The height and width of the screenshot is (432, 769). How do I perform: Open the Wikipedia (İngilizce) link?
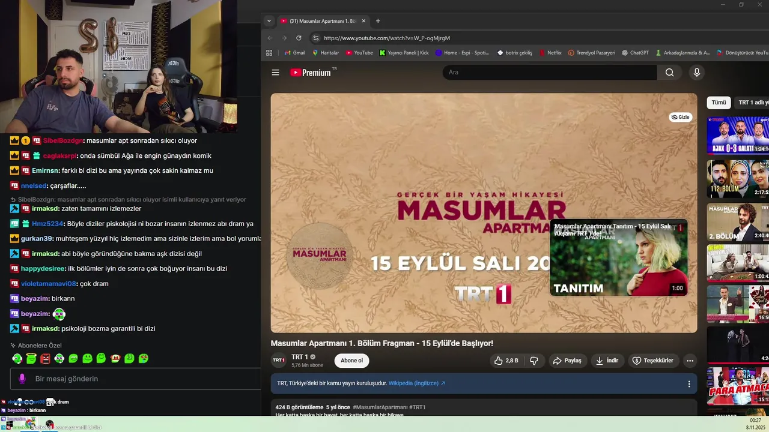pyautogui.click(x=417, y=383)
